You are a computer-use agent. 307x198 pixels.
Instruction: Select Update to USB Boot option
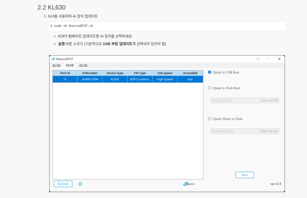(x=210, y=72)
